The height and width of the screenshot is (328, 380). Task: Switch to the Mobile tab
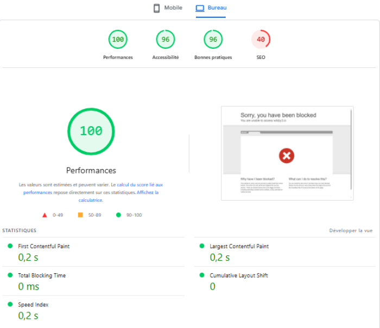(x=168, y=8)
